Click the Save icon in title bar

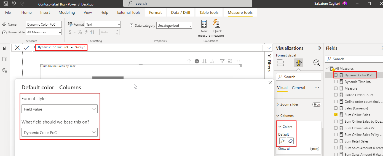coord(6,4)
